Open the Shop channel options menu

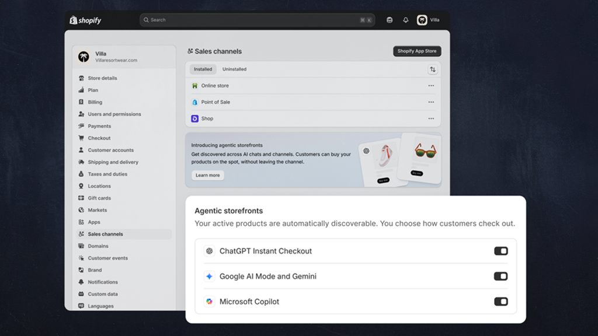(x=431, y=118)
